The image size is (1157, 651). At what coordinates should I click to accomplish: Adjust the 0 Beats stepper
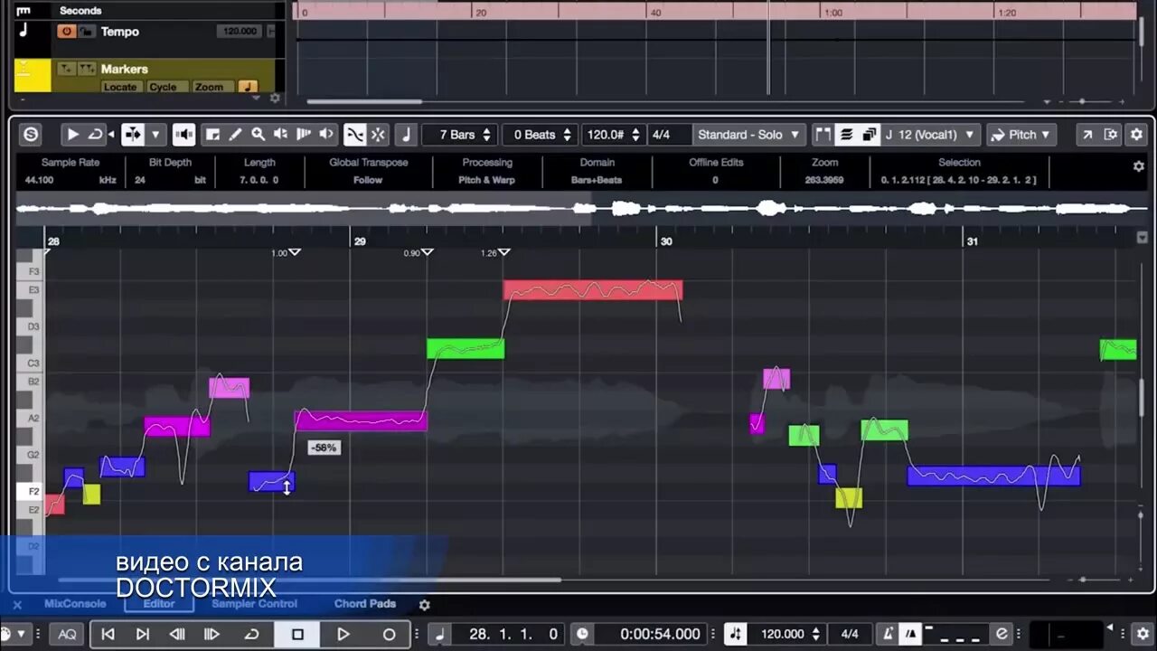tap(568, 135)
